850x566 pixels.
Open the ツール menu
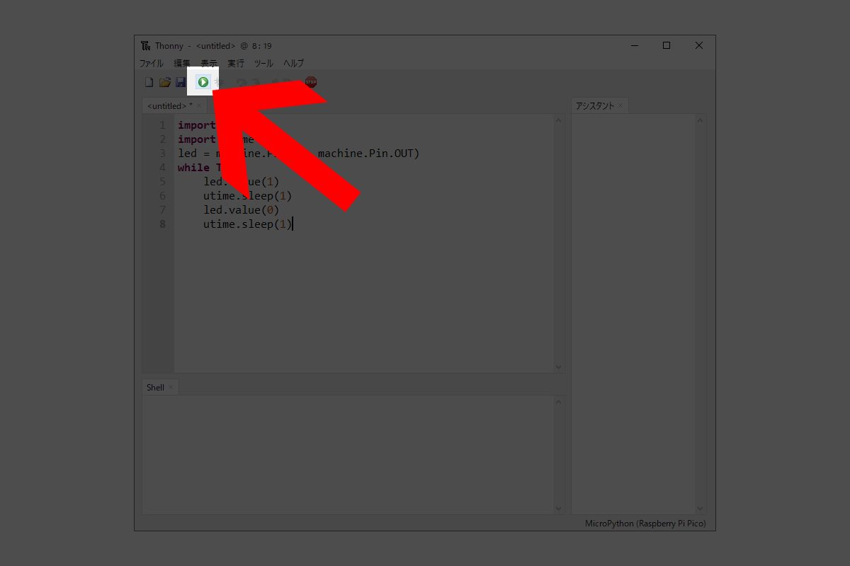point(263,63)
